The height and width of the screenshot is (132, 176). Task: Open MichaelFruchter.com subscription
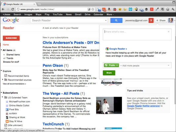[x=19, y=102]
